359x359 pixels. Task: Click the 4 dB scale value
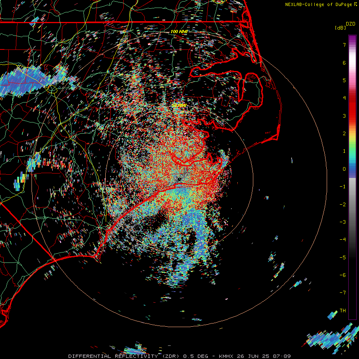[344, 98]
